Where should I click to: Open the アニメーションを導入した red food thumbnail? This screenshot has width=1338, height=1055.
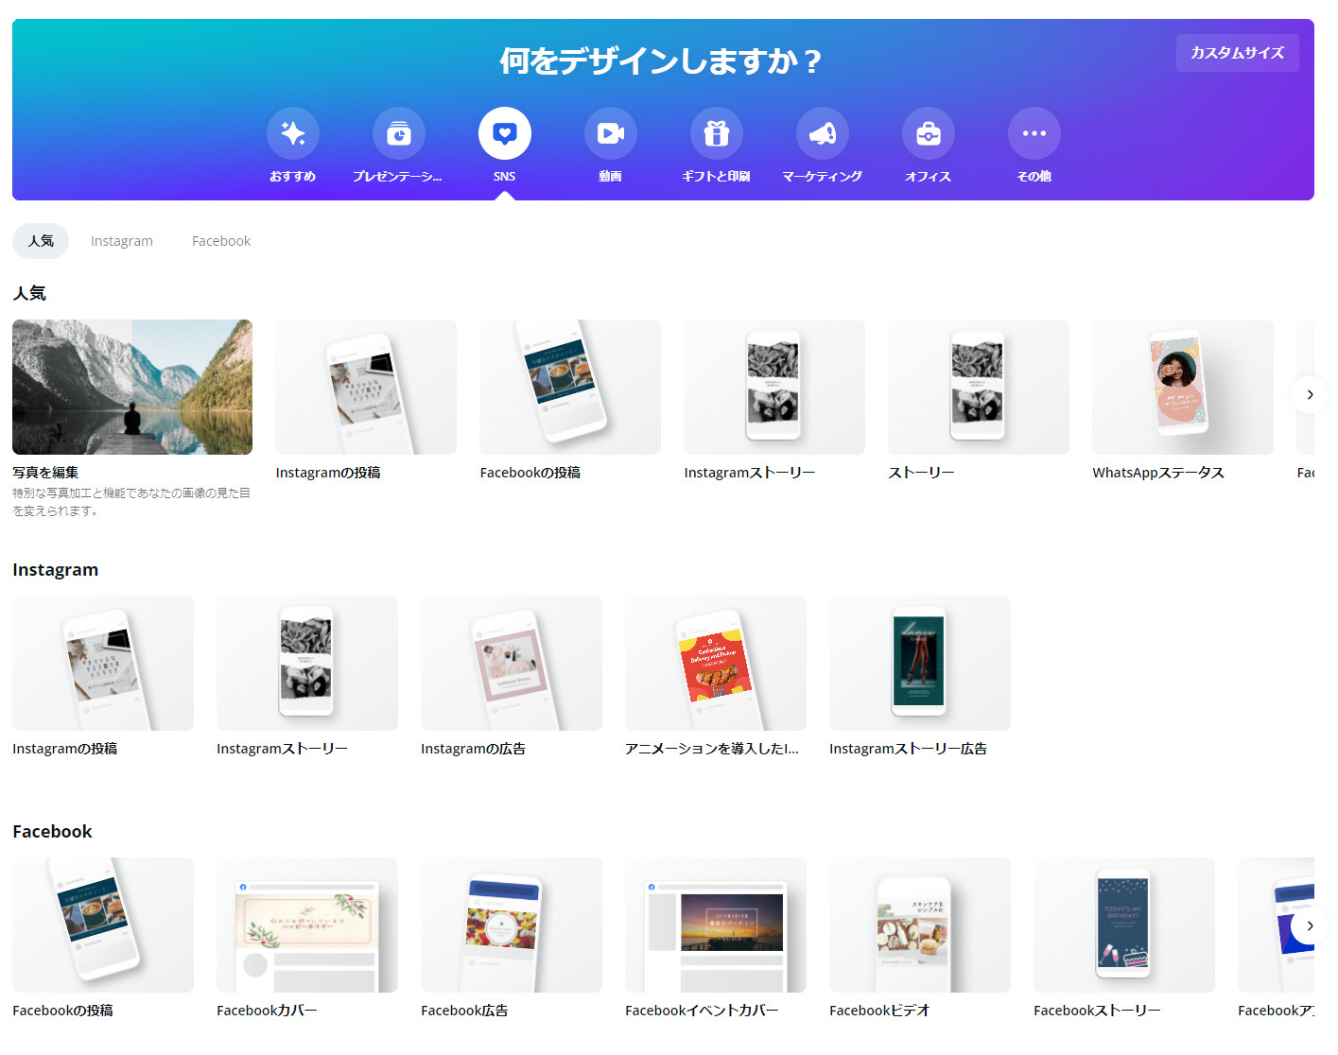coord(716,663)
